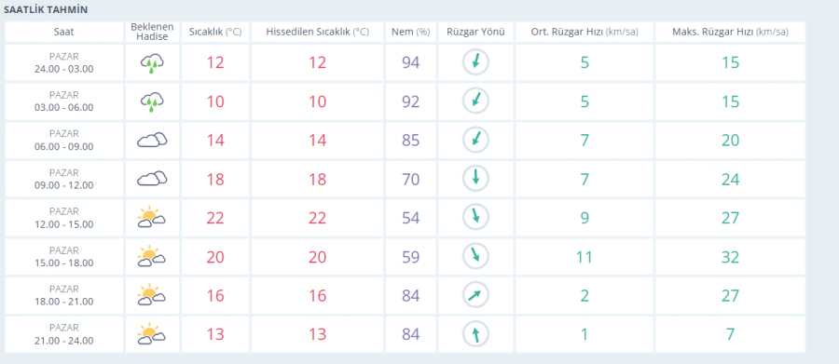Click the PAZAR 12.00 - 15.00 time cell

click(x=64, y=218)
